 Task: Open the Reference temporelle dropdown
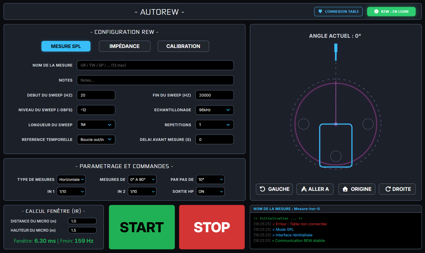pos(96,140)
